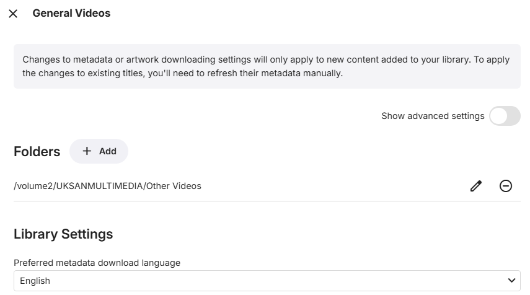Remove the Other Videos folder entry

click(x=506, y=186)
